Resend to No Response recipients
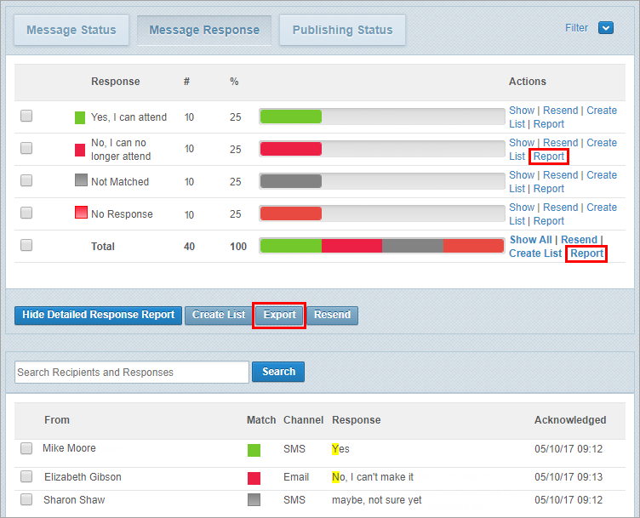Screen dimensions: 640x518 [560, 208]
